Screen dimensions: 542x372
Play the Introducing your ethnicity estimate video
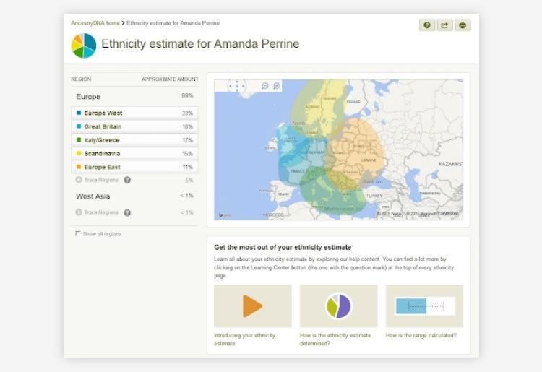pos(252,306)
